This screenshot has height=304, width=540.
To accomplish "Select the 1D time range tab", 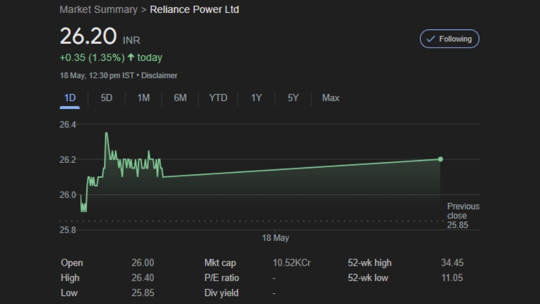I will (x=70, y=98).
